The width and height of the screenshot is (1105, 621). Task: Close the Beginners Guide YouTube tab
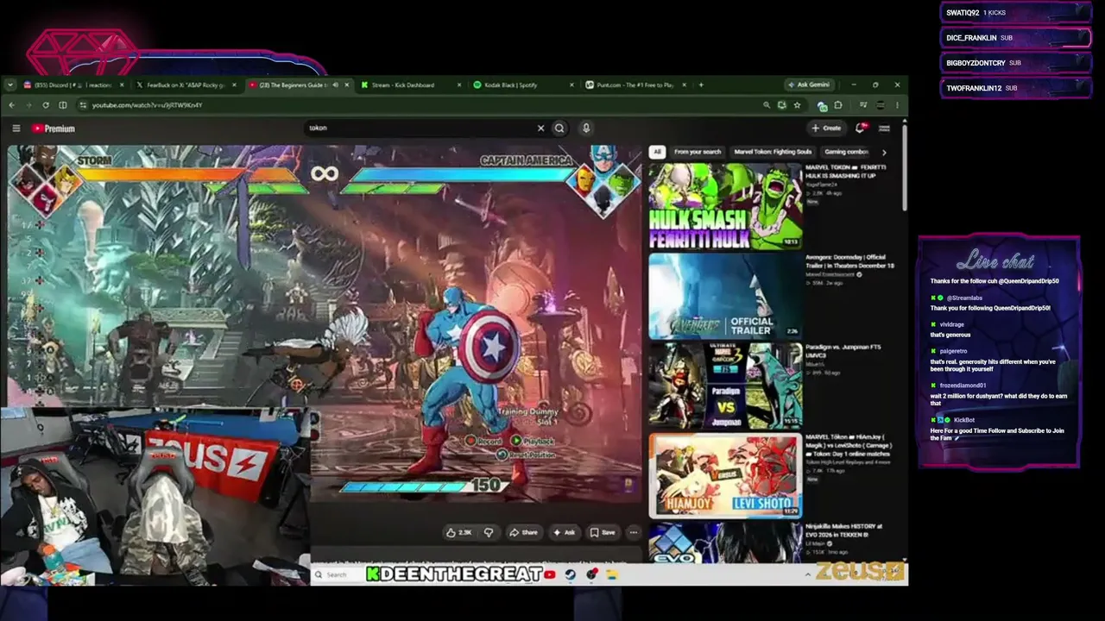pyautogui.click(x=347, y=85)
